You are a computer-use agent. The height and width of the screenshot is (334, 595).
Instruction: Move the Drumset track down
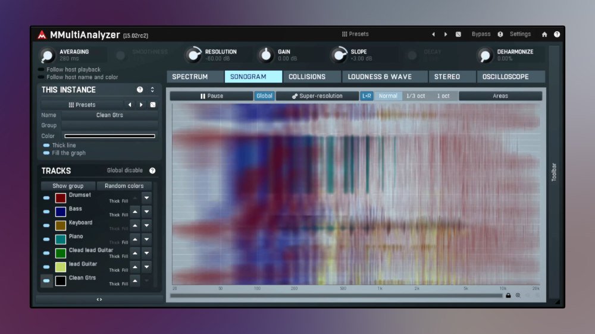tap(146, 197)
